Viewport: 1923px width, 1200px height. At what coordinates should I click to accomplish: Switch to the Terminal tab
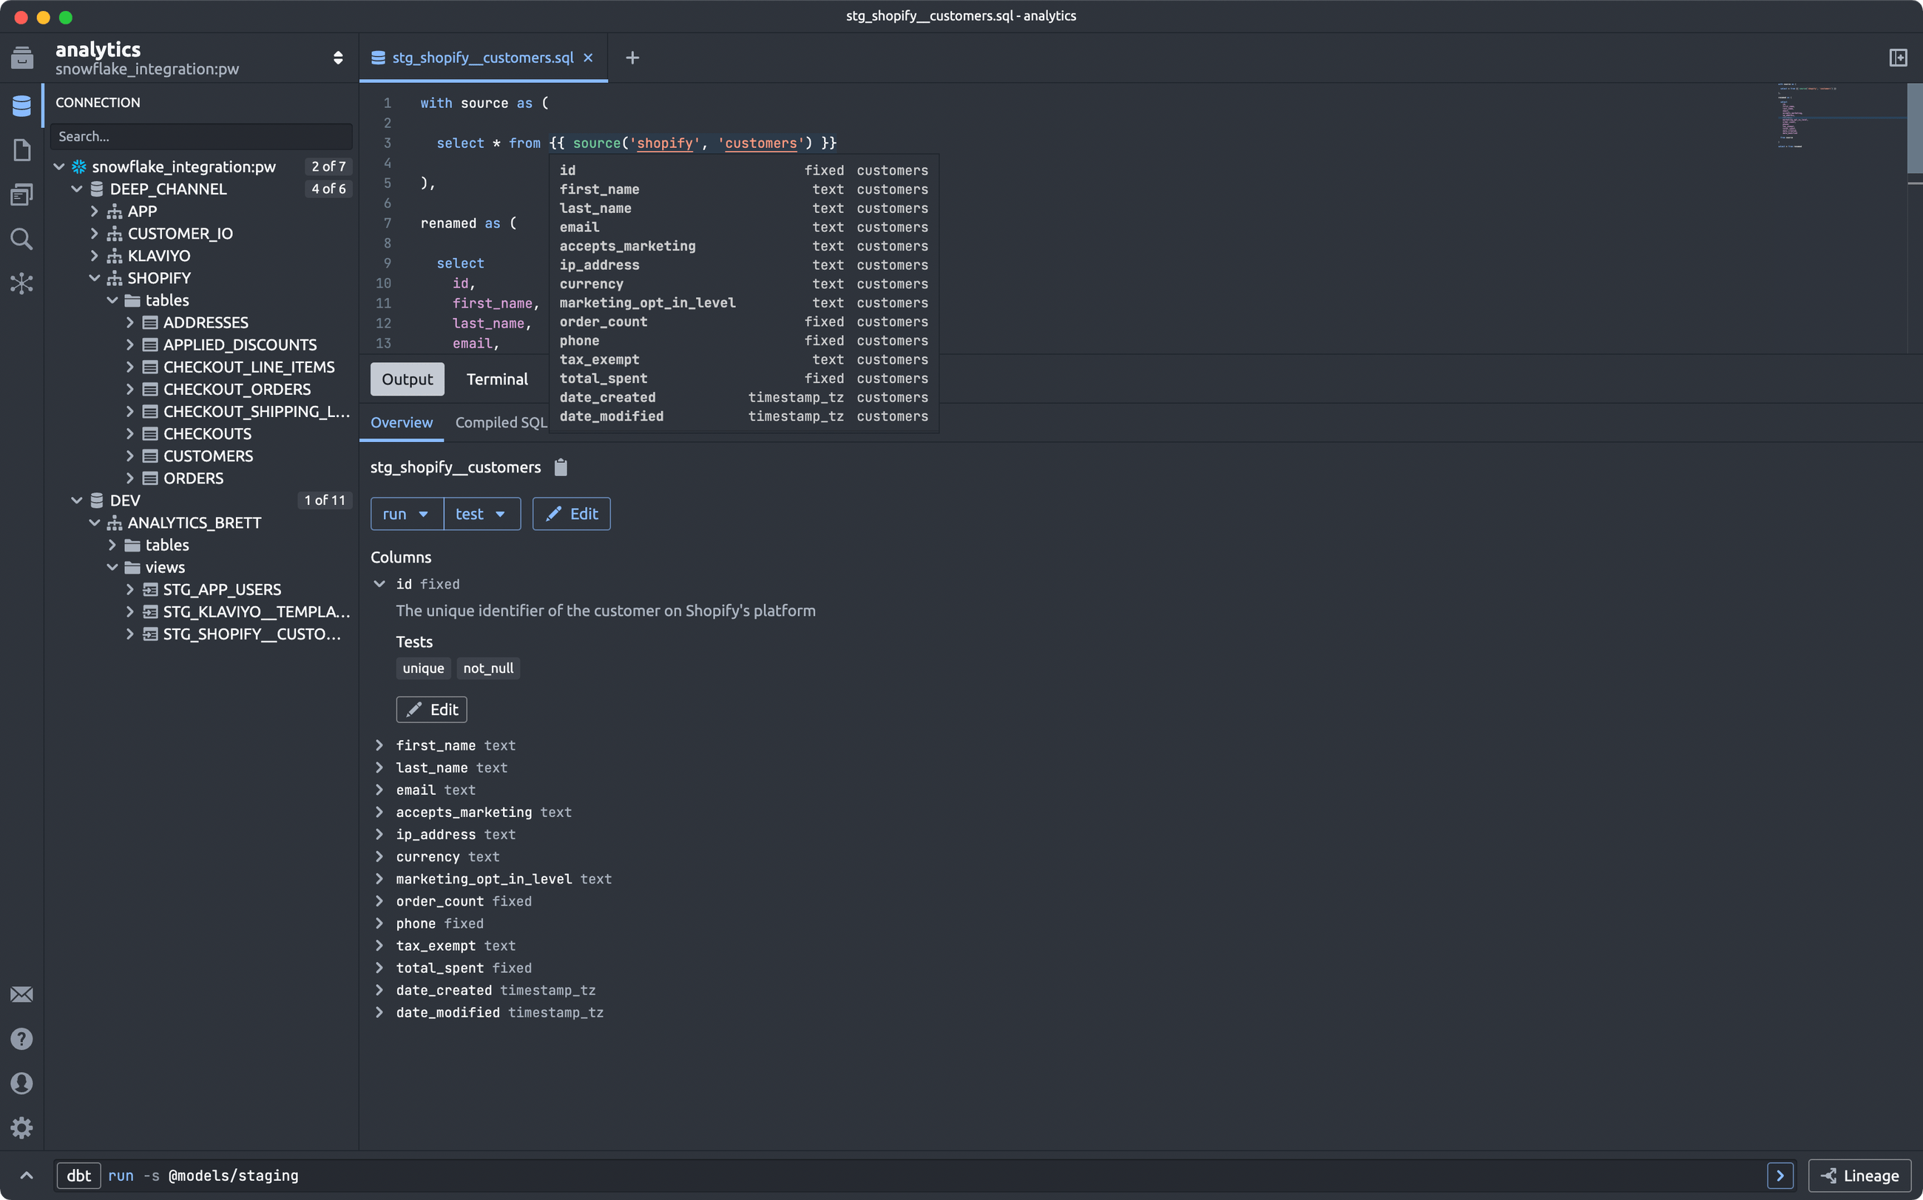(497, 379)
